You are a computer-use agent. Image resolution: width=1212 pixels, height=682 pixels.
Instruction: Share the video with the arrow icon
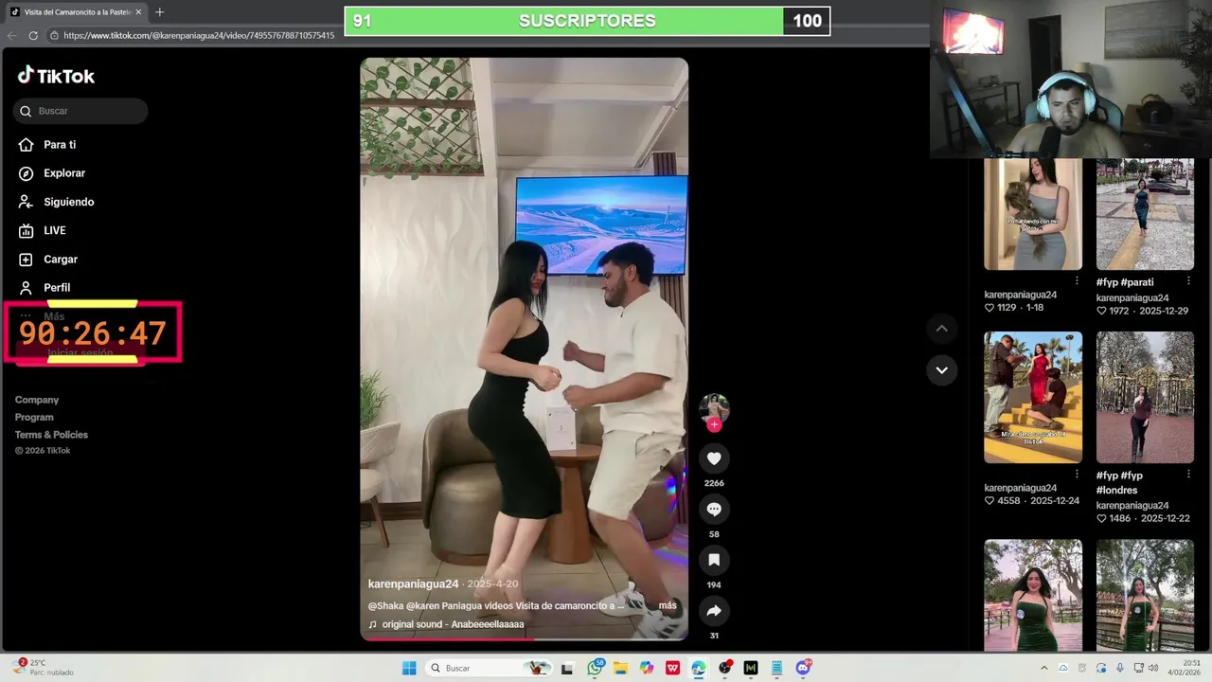point(714,611)
